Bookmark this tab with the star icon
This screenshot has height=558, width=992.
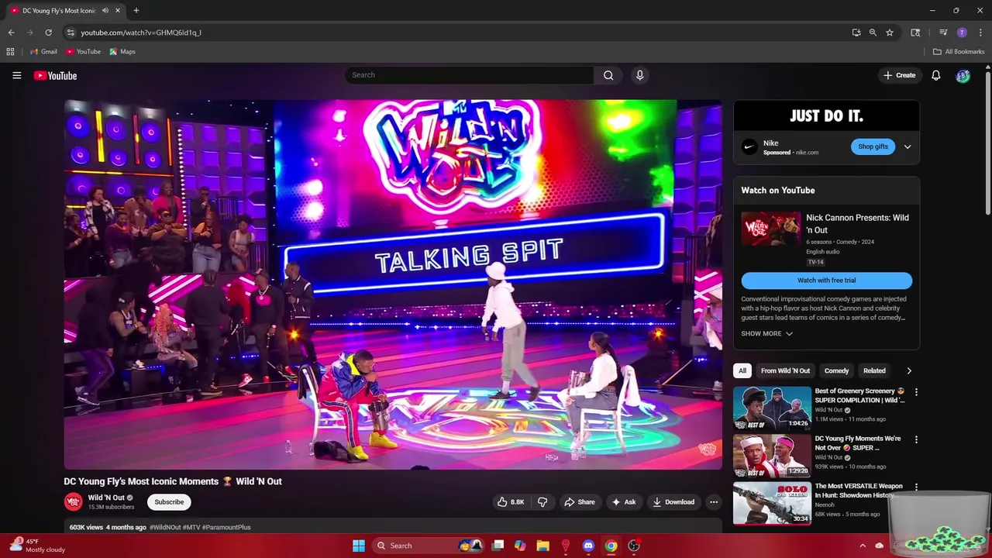890,33
